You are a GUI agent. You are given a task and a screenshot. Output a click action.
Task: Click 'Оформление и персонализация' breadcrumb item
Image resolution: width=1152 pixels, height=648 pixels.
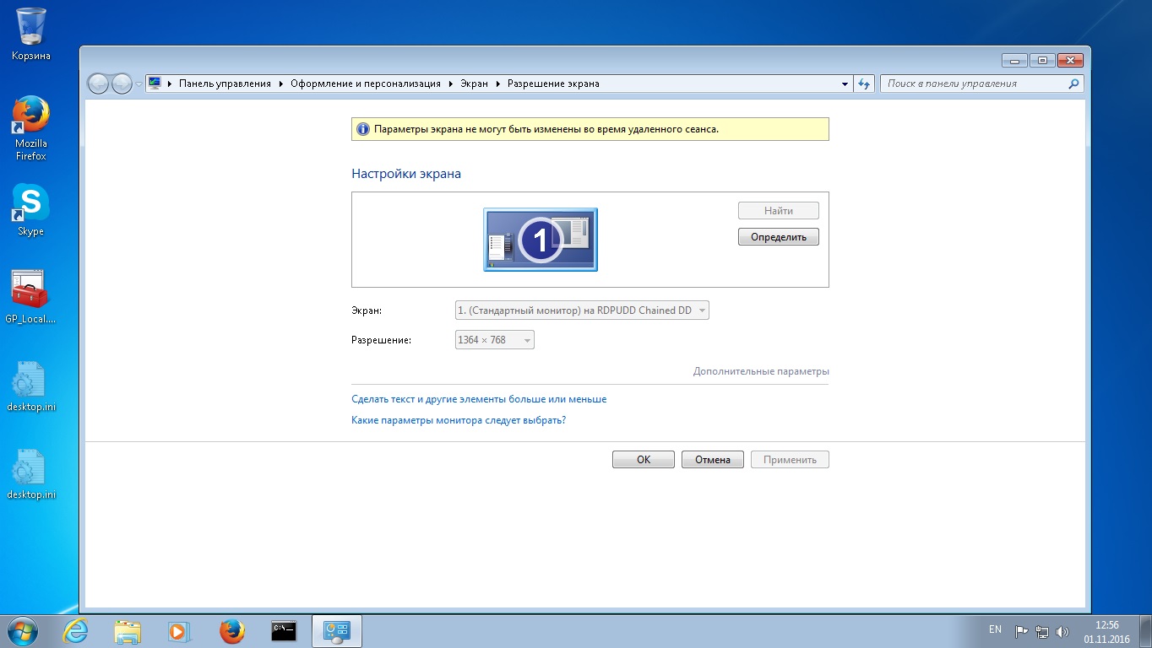click(x=365, y=84)
